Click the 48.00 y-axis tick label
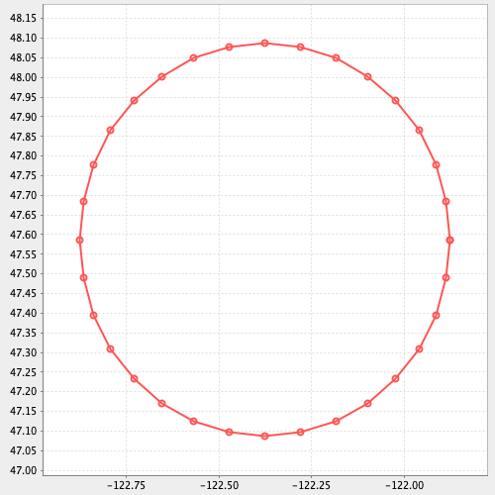The width and height of the screenshot is (495, 495). [23, 77]
